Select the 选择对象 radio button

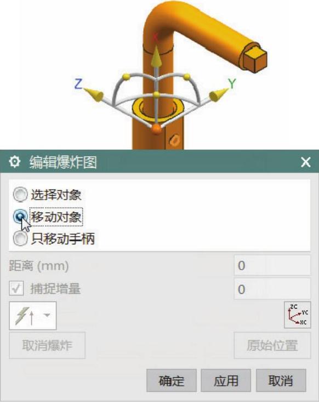coord(20,195)
